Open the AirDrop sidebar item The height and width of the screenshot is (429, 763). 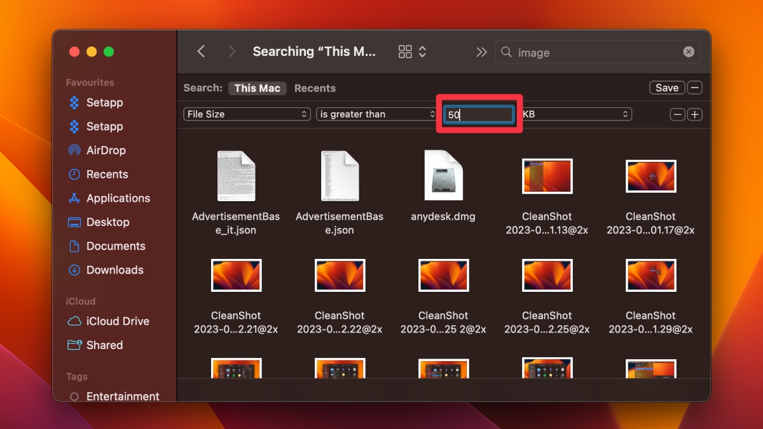[x=104, y=150]
